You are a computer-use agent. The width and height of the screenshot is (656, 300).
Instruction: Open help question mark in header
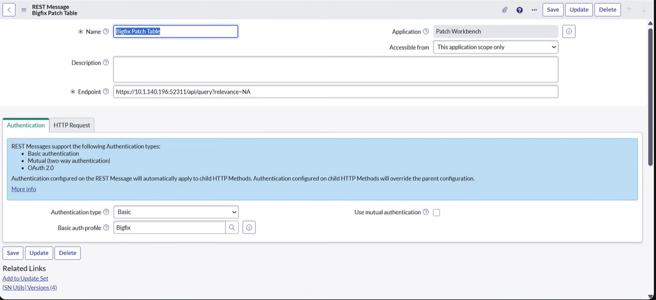pos(520,10)
